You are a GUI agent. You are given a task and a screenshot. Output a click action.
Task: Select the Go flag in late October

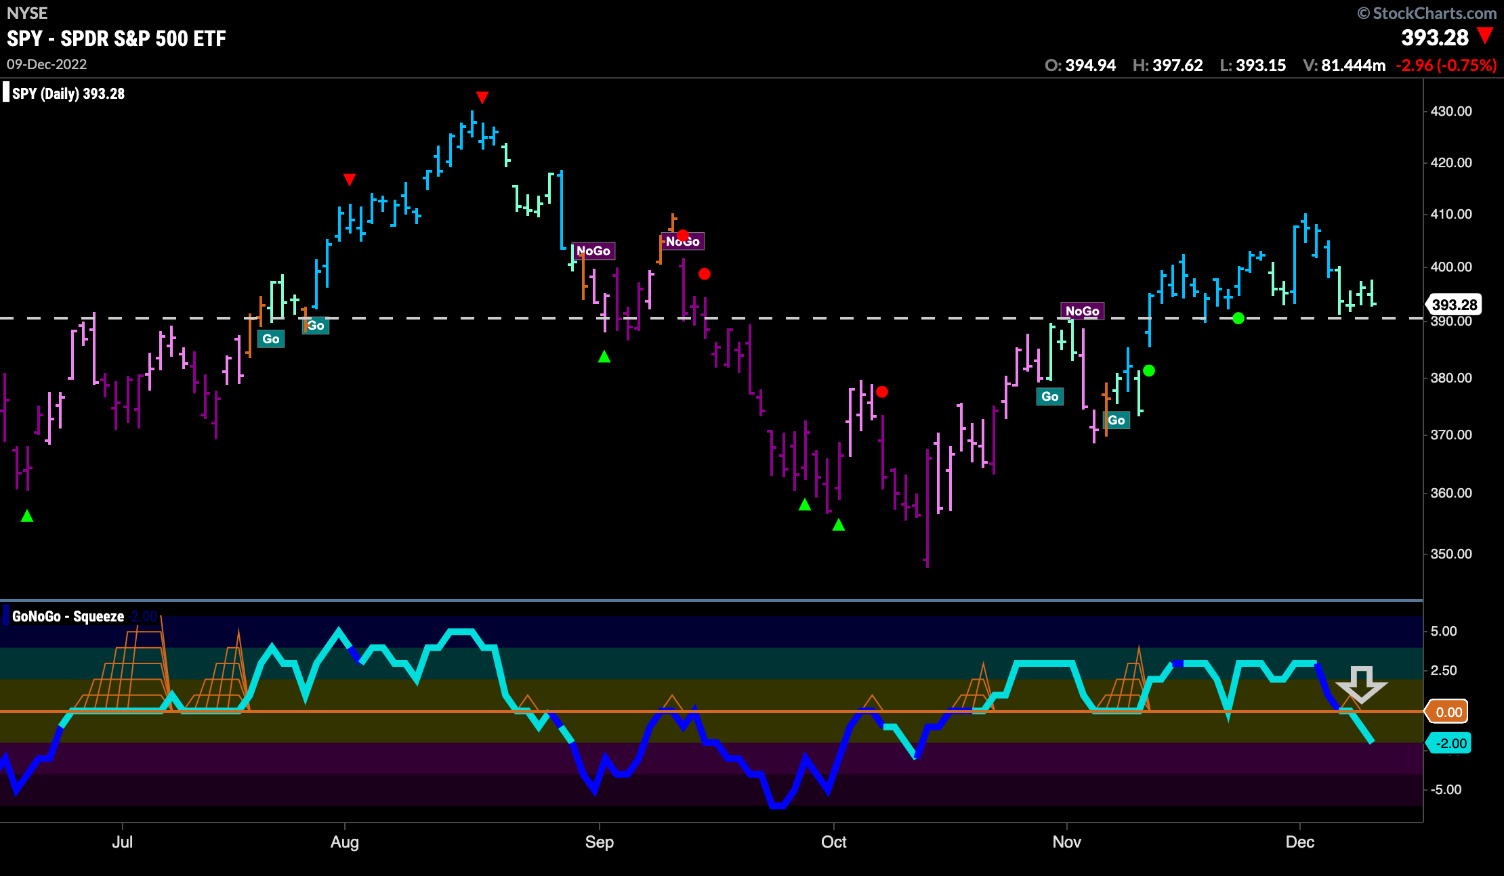[1050, 396]
